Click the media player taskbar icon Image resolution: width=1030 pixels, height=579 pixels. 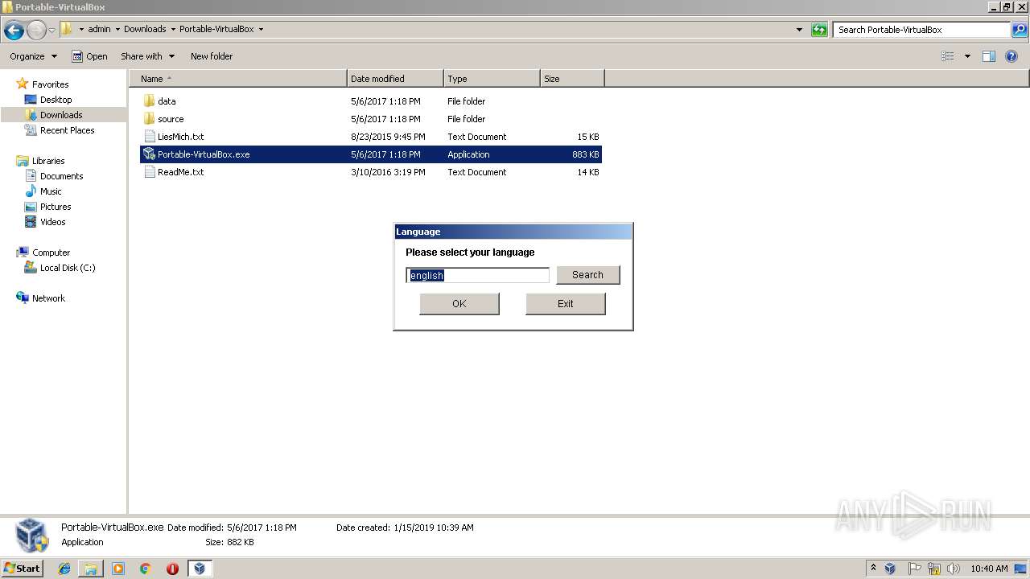pos(118,569)
